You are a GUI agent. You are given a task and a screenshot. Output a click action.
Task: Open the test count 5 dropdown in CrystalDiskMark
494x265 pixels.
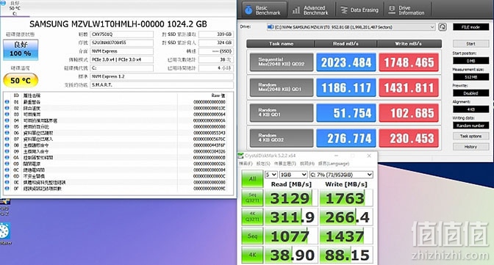(x=271, y=175)
